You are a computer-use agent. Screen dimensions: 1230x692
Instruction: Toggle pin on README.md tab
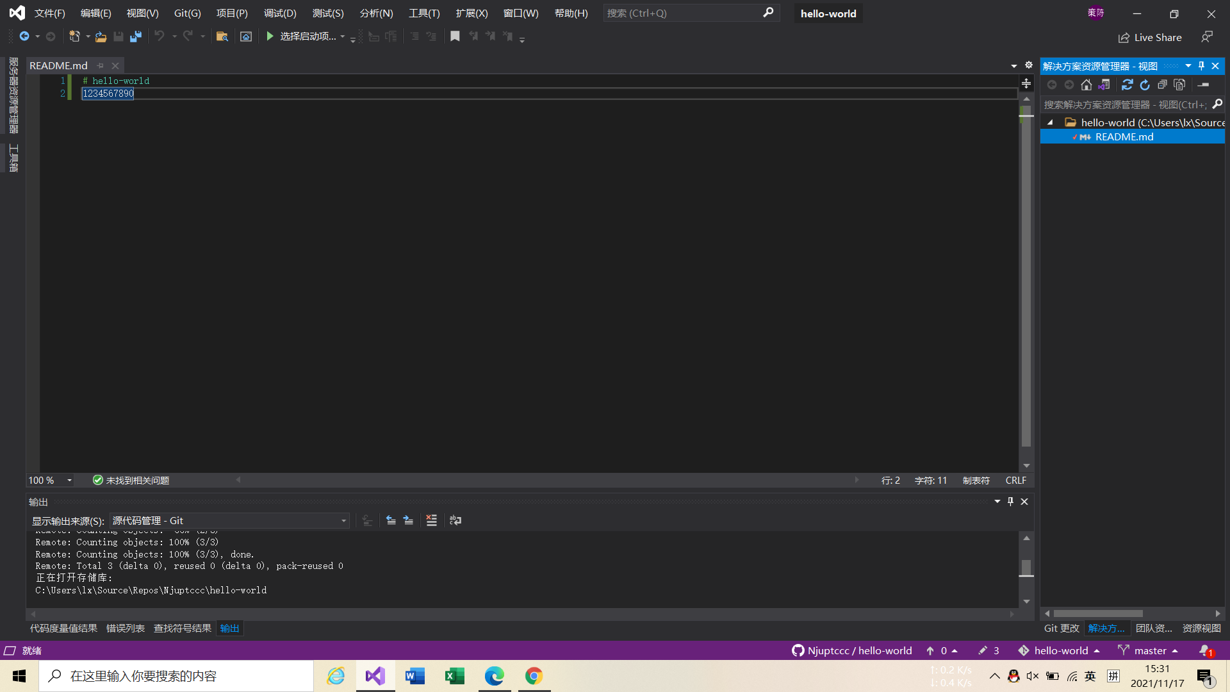(x=101, y=65)
